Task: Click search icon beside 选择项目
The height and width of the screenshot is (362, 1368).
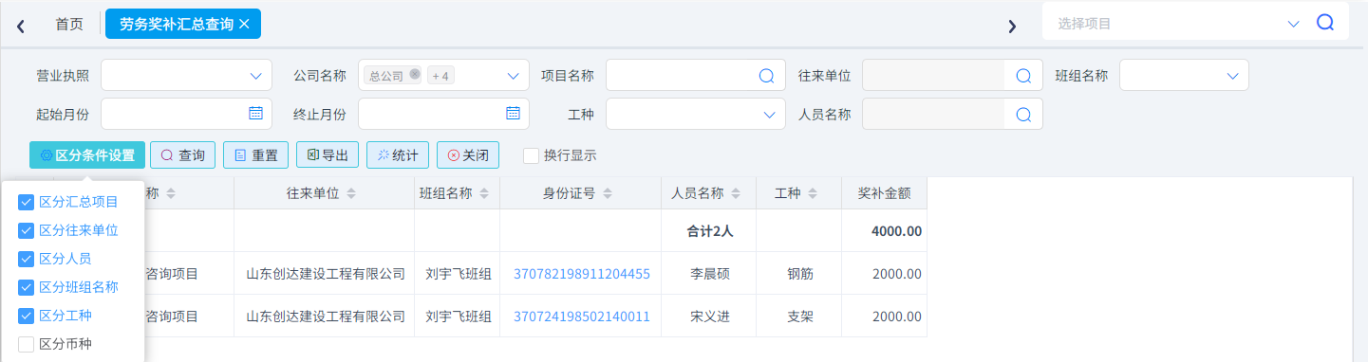Action: (1325, 23)
